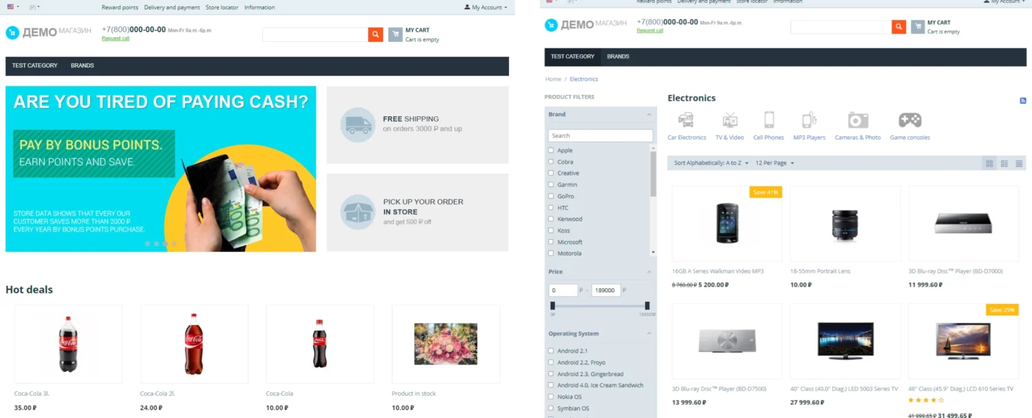The height and width of the screenshot is (418, 1032).
Task: Open the currency (₽) dropdown on the homepage
Action: tap(34, 7)
